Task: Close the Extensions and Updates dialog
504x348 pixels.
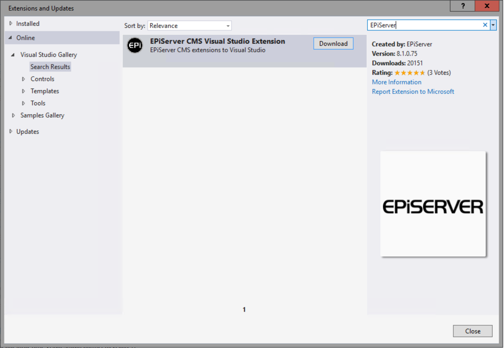Action: pos(472,331)
